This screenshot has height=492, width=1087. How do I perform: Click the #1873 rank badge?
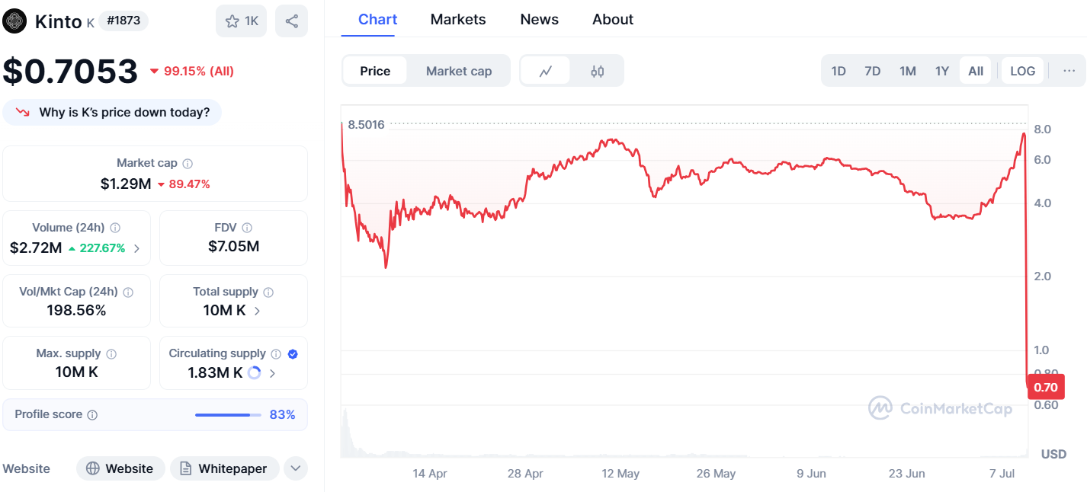tap(123, 21)
